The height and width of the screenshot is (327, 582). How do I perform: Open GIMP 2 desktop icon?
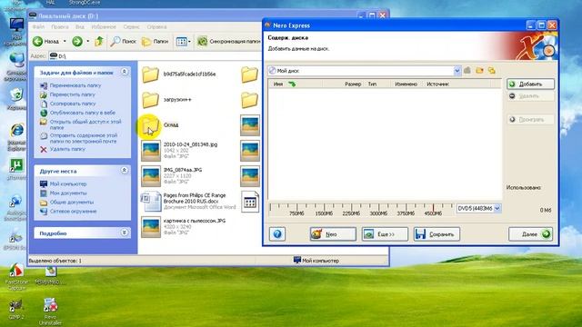(x=16, y=310)
